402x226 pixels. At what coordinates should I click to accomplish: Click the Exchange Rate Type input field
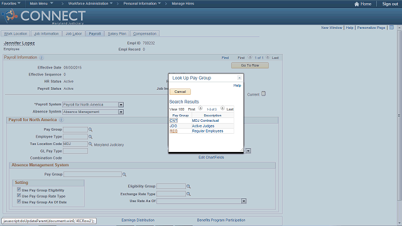[x=171, y=194]
